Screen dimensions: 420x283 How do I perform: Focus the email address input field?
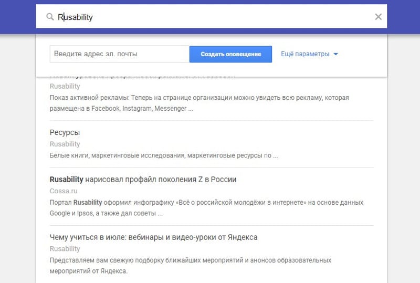pos(120,54)
